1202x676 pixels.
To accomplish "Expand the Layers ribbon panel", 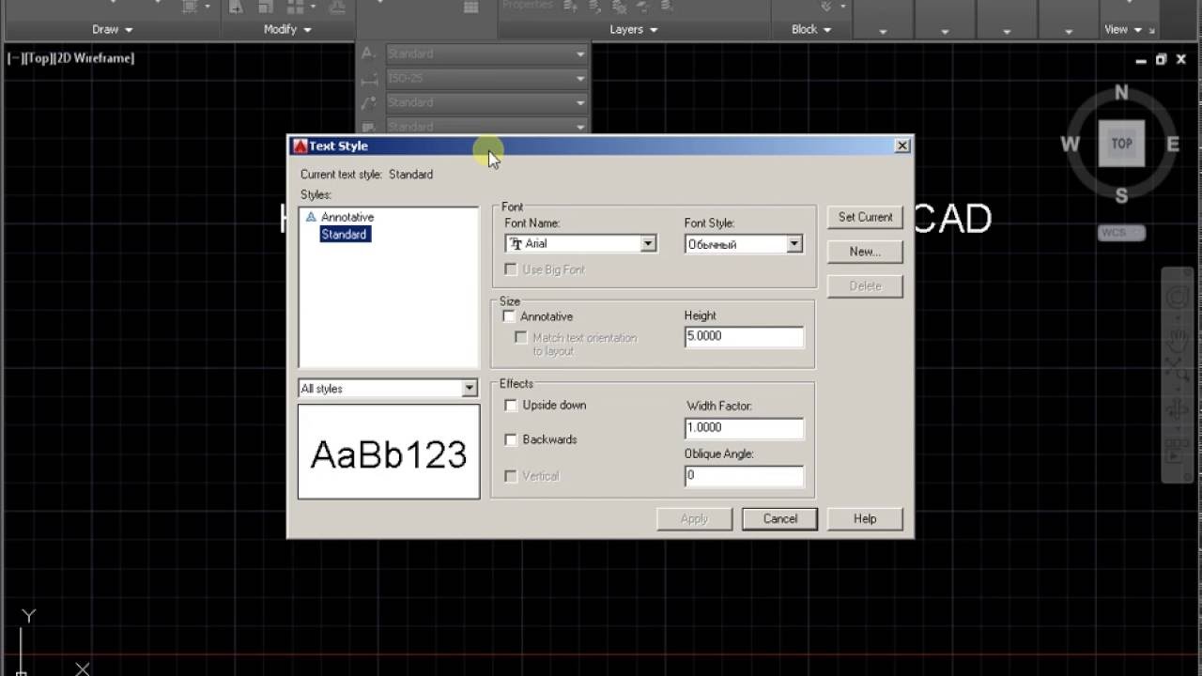I will 634,29.
